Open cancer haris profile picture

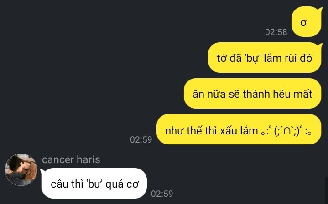point(21,169)
